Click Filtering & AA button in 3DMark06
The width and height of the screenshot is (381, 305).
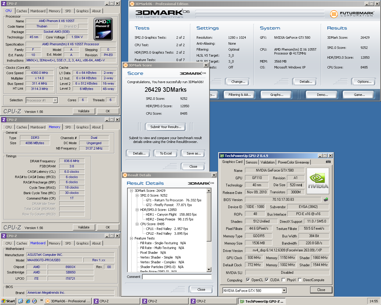[240, 95]
